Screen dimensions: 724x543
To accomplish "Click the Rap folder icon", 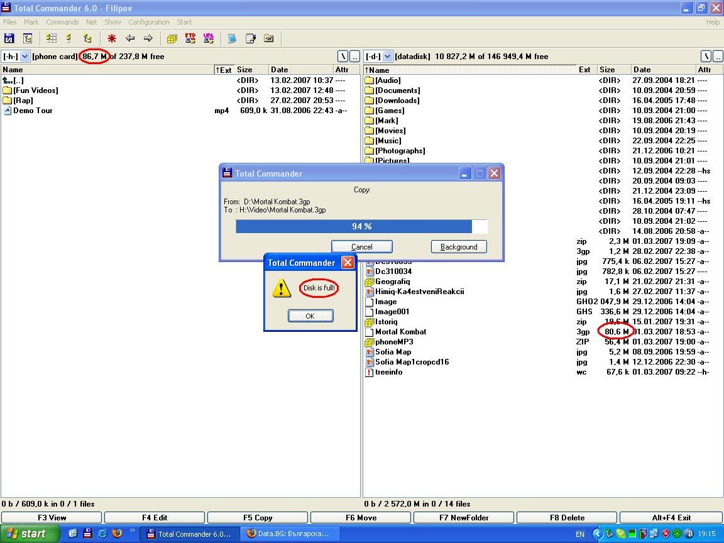I will click(7, 101).
